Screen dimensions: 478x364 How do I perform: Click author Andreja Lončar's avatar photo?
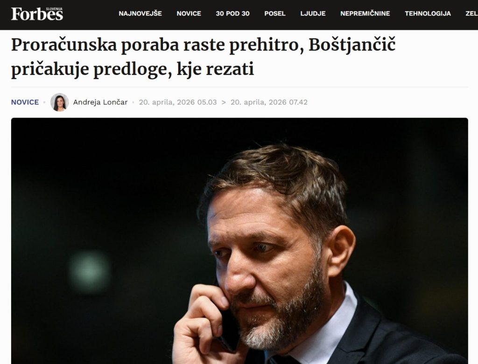coord(59,102)
